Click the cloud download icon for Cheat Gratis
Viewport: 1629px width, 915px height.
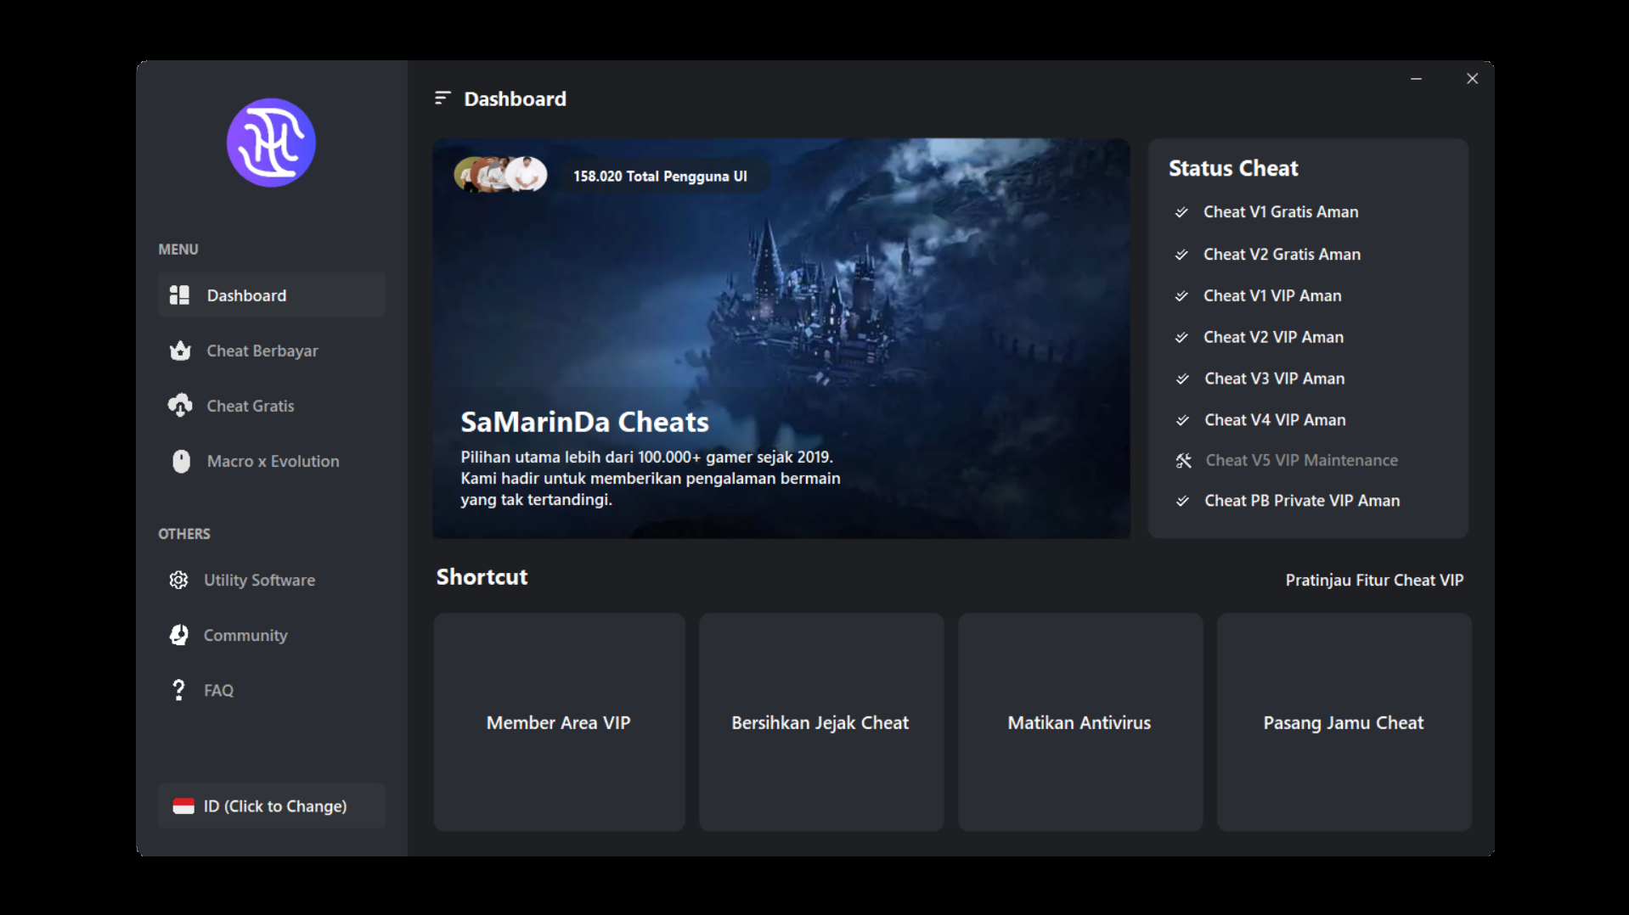[x=180, y=406]
